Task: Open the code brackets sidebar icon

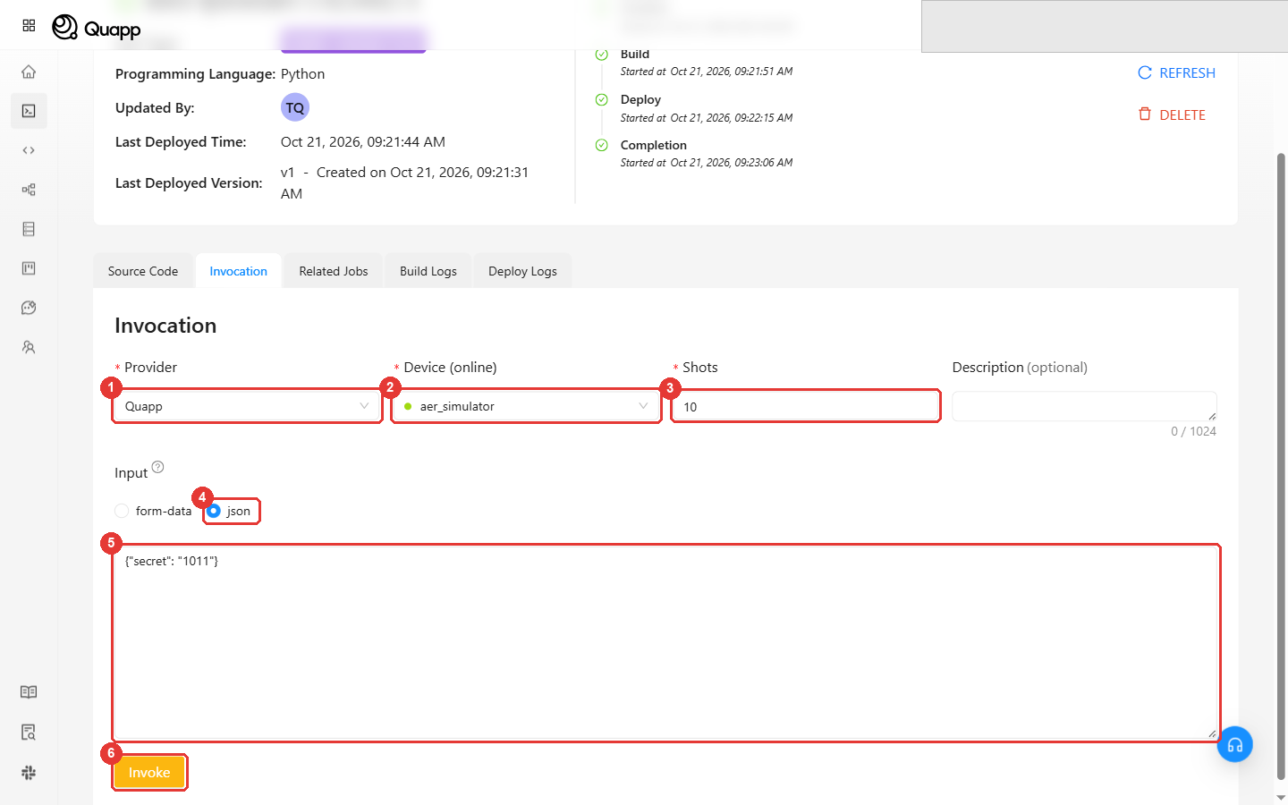Action: pyautogui.click(x=29, y=150)
